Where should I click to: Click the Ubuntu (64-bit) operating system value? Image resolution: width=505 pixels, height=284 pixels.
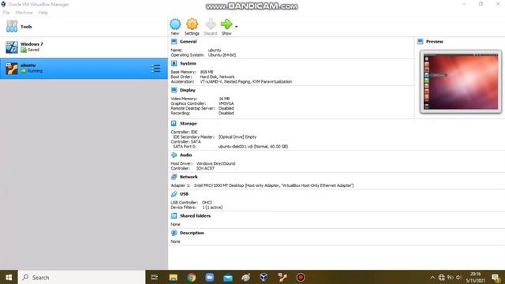(222, 55)
